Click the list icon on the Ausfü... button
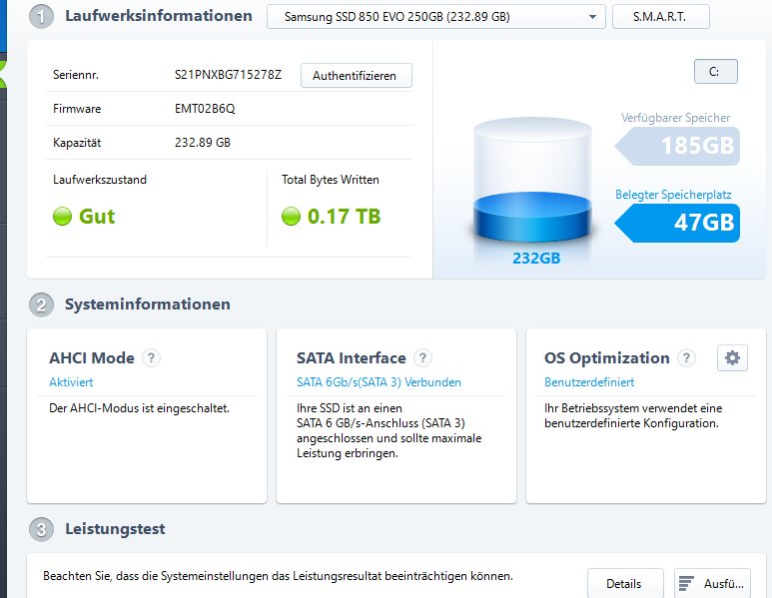Screen dimensions: 772x598 (x=686, y=583)
